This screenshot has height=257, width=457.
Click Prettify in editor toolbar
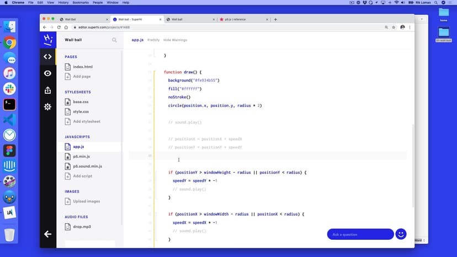coord(153,40)
